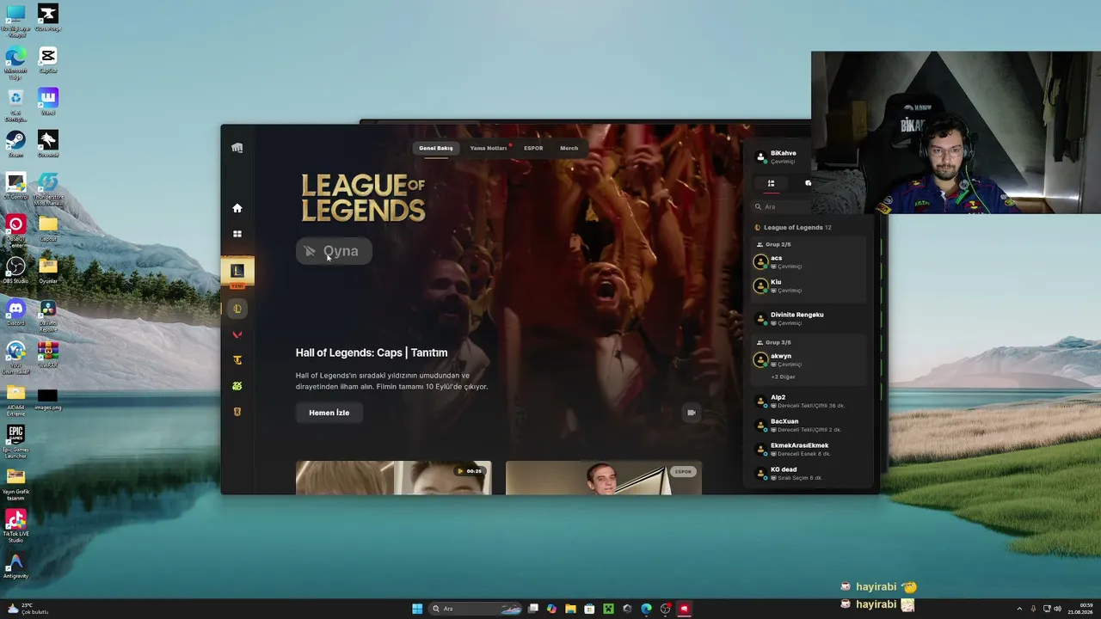
Task: Click the taskbar volume speaker icon
Action: [x=1057, y=609]
